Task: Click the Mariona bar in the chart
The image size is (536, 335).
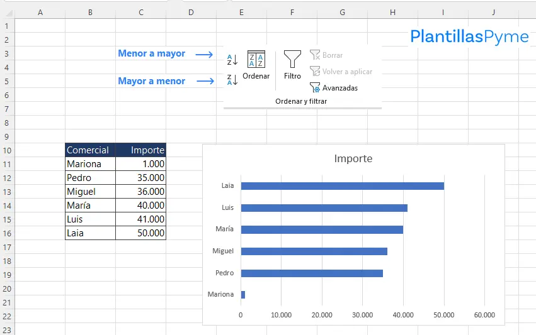Action: coord(243,294)
